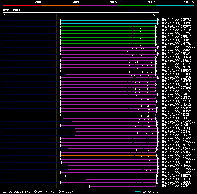
Task: Click the =100char. scale label
Action: point(150,192)
